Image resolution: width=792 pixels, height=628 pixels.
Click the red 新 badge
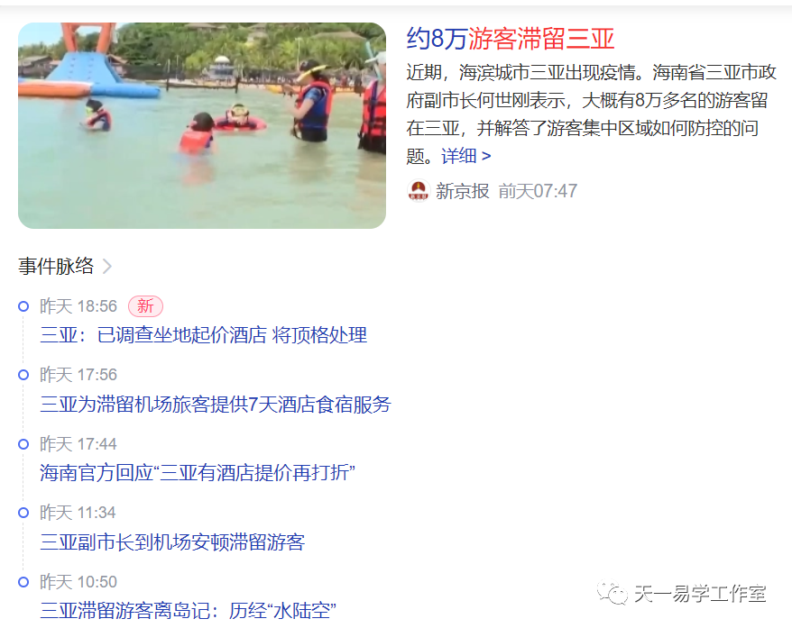point(145,306)
